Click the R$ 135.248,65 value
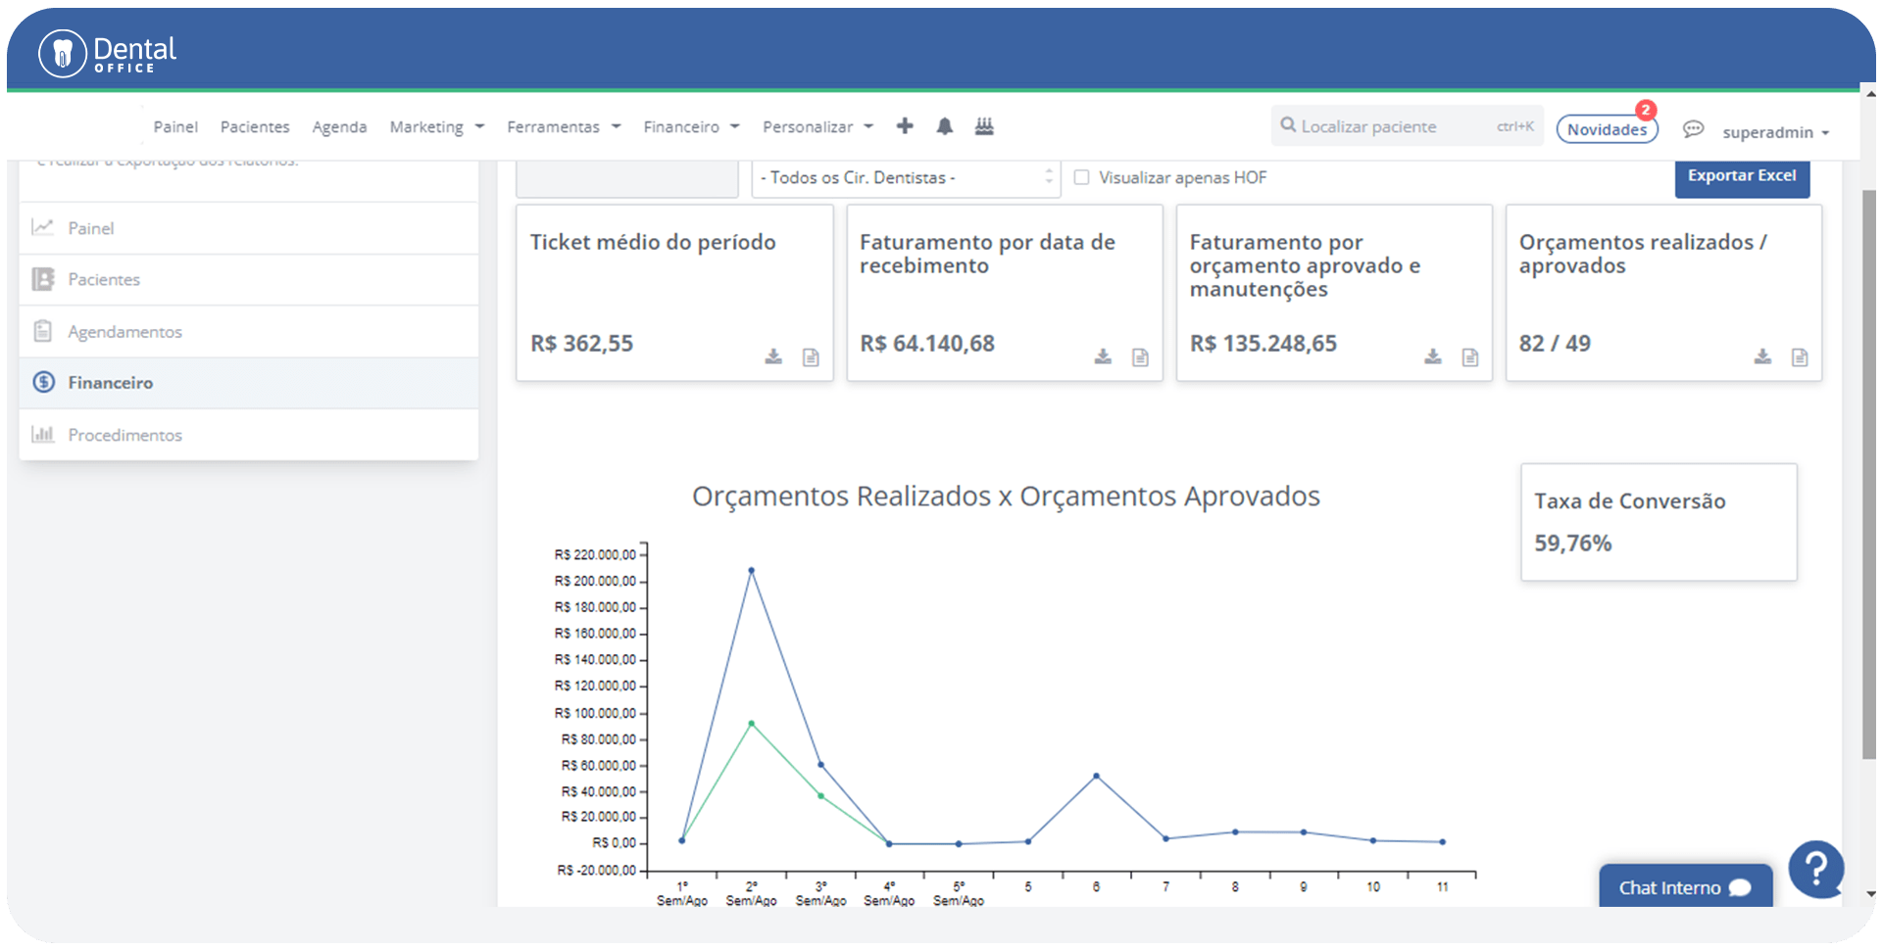The height and width of the screenshot is (949, 1882). click(x=1263, y=344)
